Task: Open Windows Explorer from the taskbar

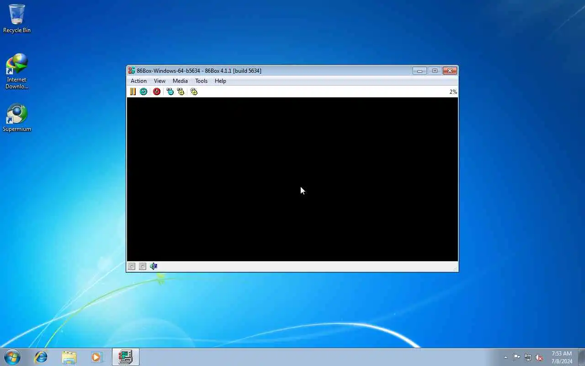Action: click(x=69, y=357)
